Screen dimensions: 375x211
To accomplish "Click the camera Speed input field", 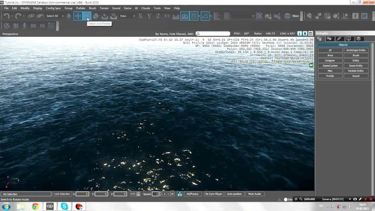I will tap(155, 194).
